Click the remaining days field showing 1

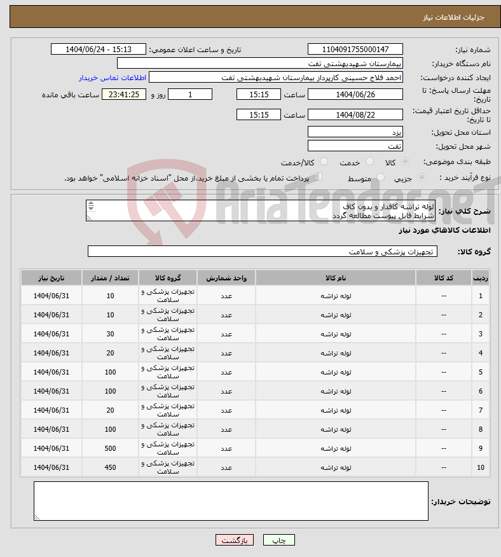pos(190,94)
